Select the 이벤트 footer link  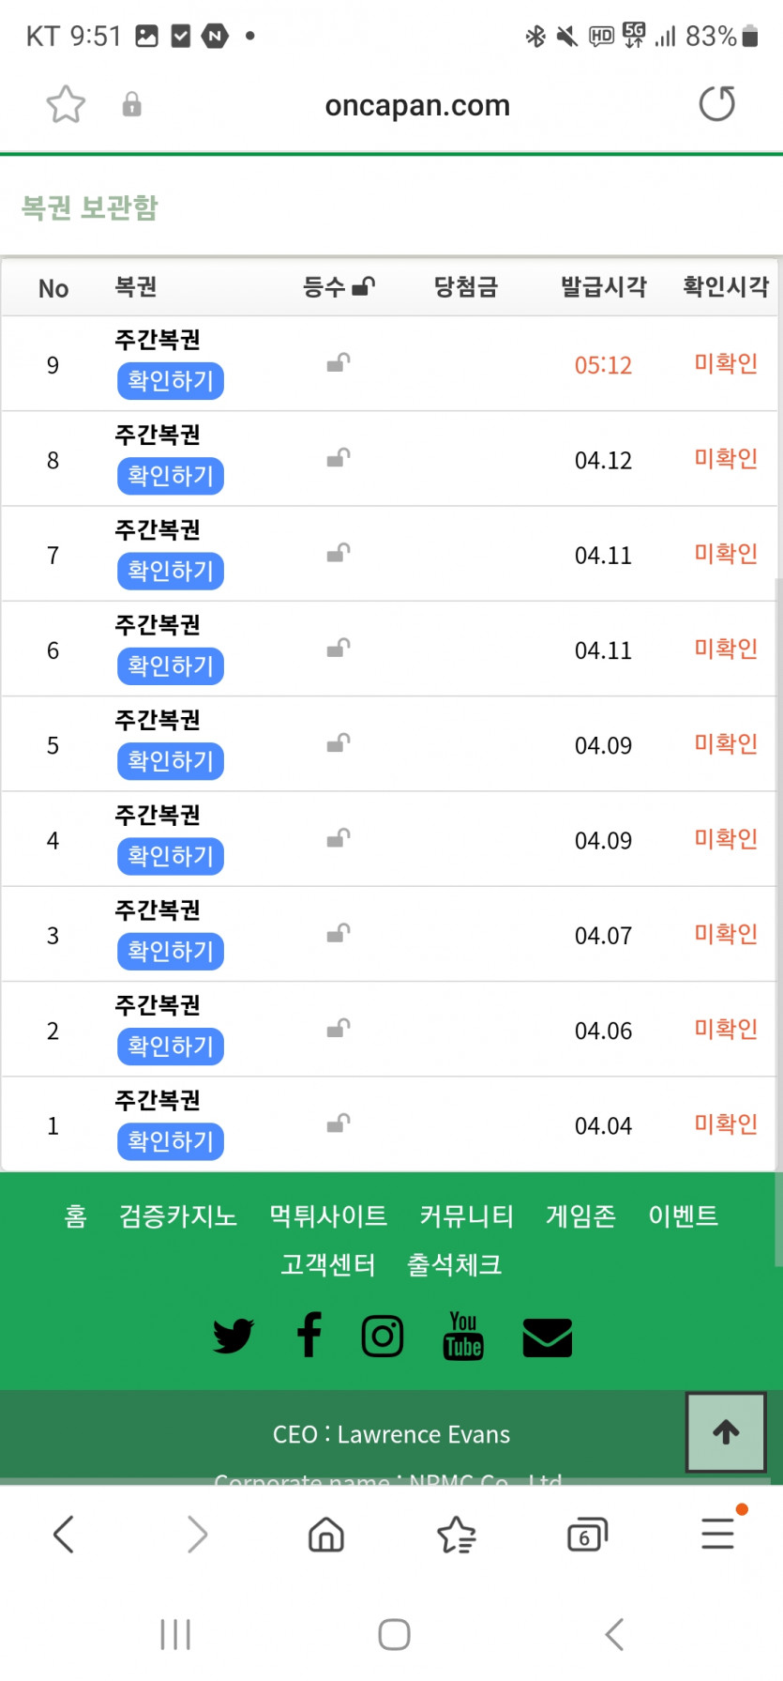683,1216
